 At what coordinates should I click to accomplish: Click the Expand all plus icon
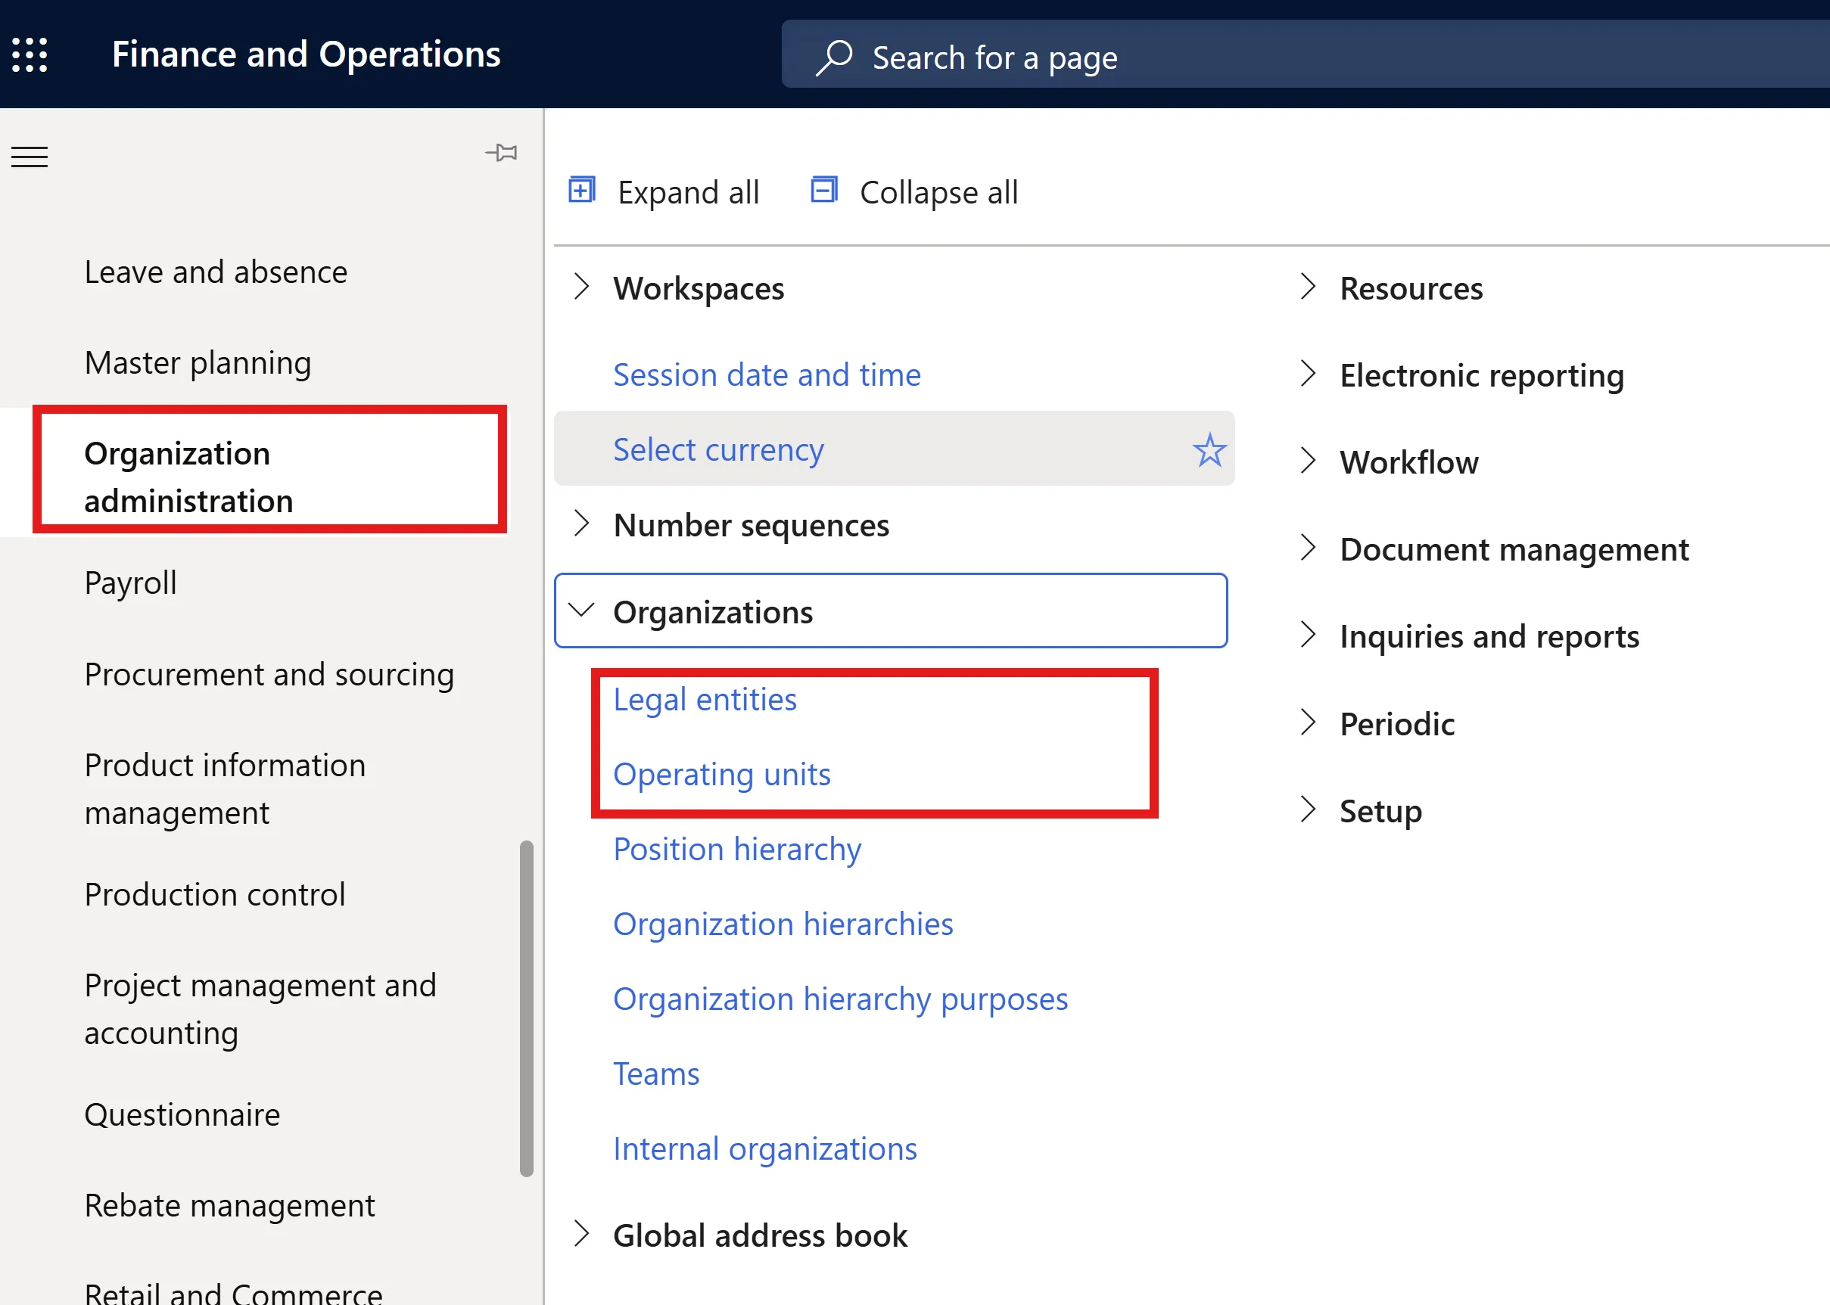click(582, 191)
